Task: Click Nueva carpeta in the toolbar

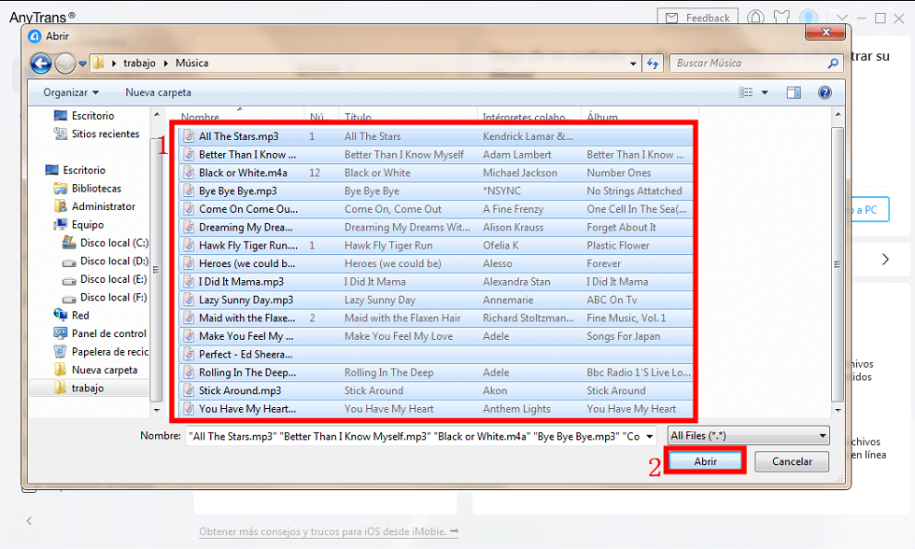Action: click(158, 92)
